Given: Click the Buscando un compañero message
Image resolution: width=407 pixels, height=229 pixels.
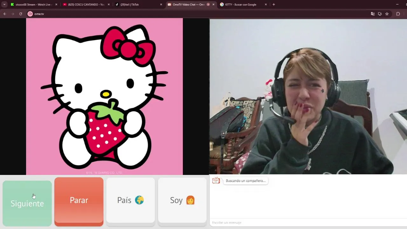Looking at the screenshot, I should coord(245,181).
